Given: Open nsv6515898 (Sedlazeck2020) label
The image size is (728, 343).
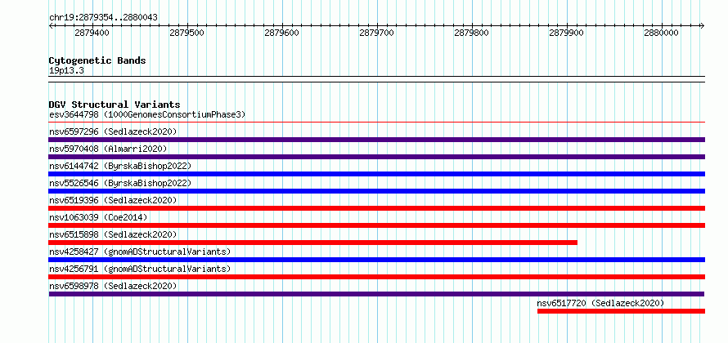Looking at the screenshot, I should (x=113, y=234).
